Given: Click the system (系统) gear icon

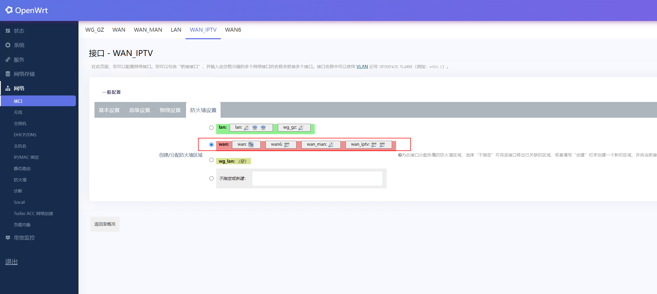Looking at the screenshot, I should point(8,45).
